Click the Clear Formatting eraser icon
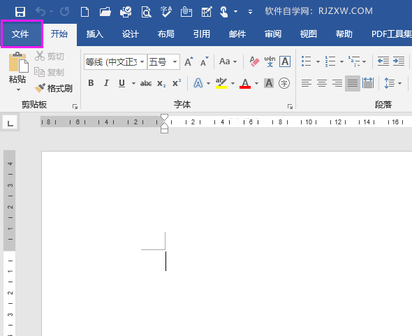The image size is (412, 336). (254, 61)
